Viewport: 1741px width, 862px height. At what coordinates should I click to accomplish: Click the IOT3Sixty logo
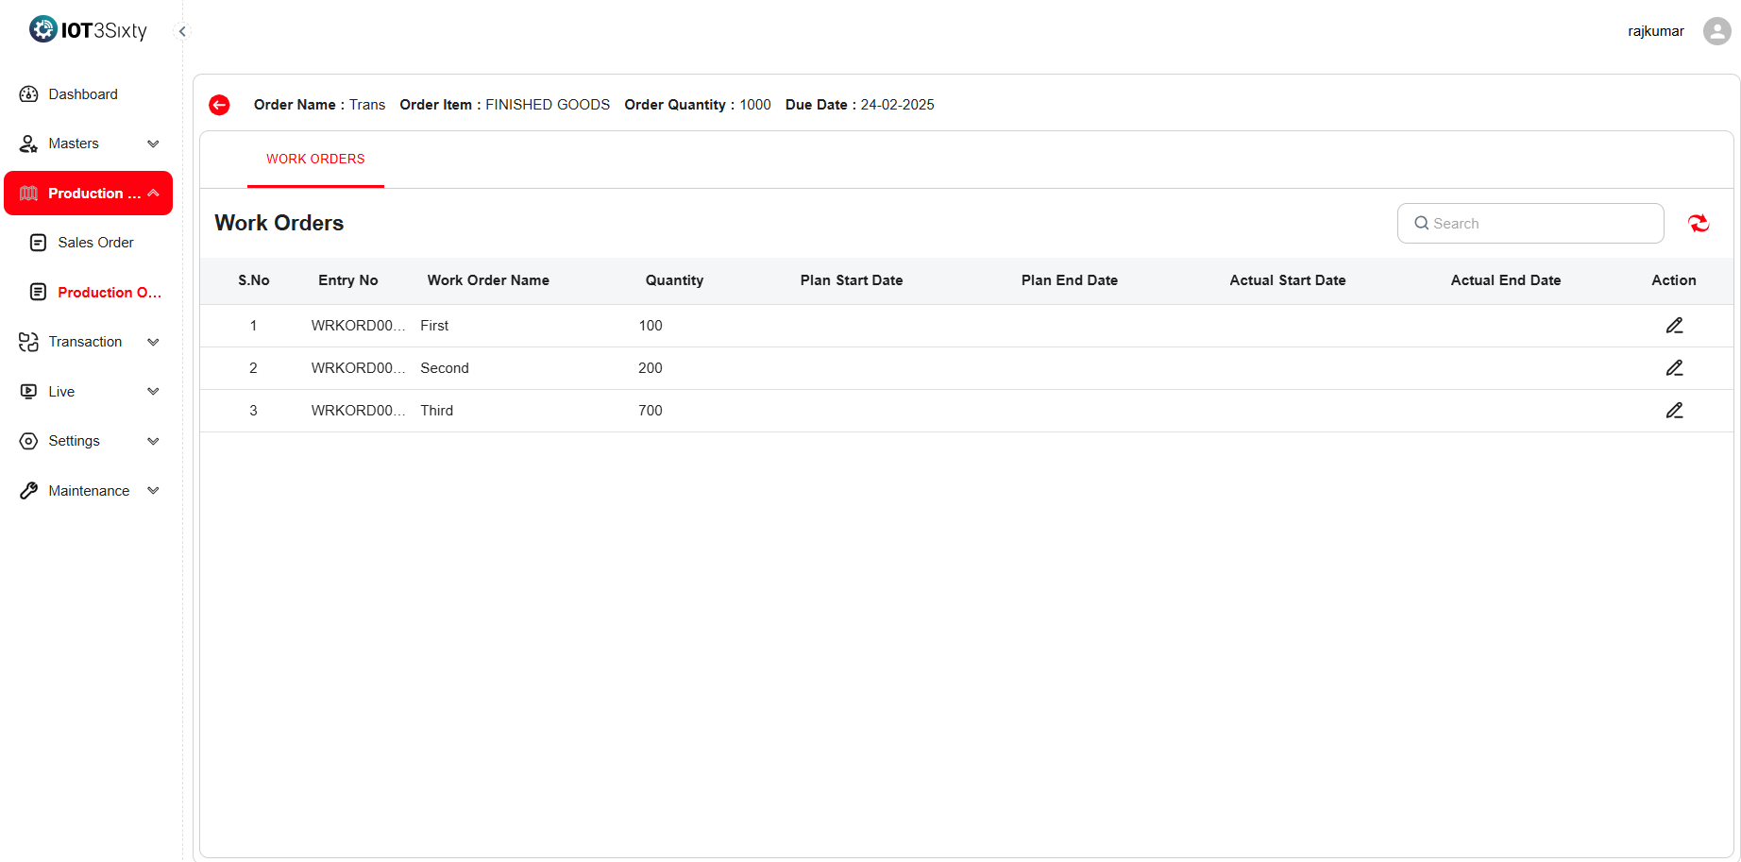point(89,30)
